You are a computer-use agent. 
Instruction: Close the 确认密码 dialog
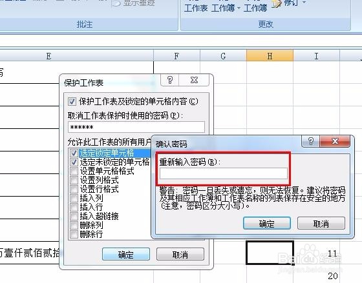(x=335, y=141)
